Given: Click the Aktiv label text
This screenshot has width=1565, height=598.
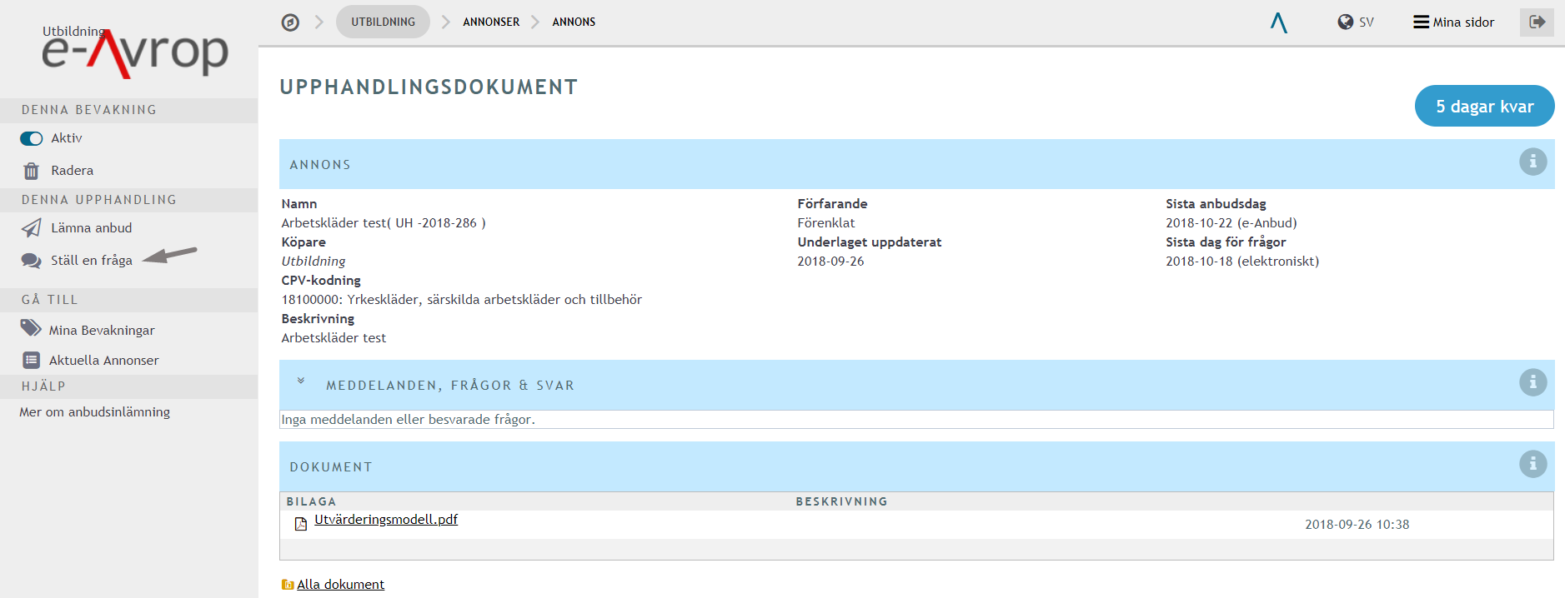Looking at the screenshot, I should [x=67, y=138].
